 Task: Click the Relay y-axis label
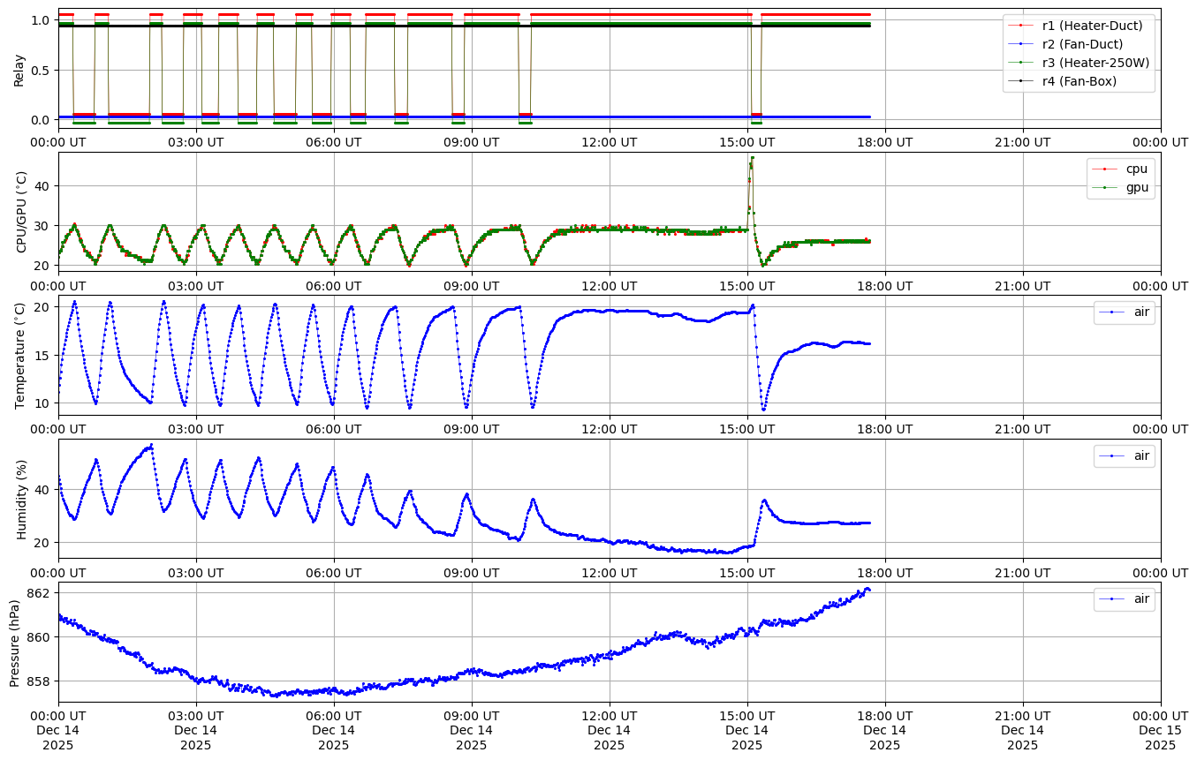[19, 69]
